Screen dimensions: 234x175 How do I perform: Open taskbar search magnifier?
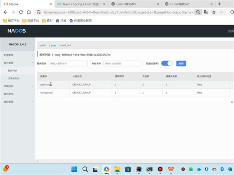click(85, 169)
